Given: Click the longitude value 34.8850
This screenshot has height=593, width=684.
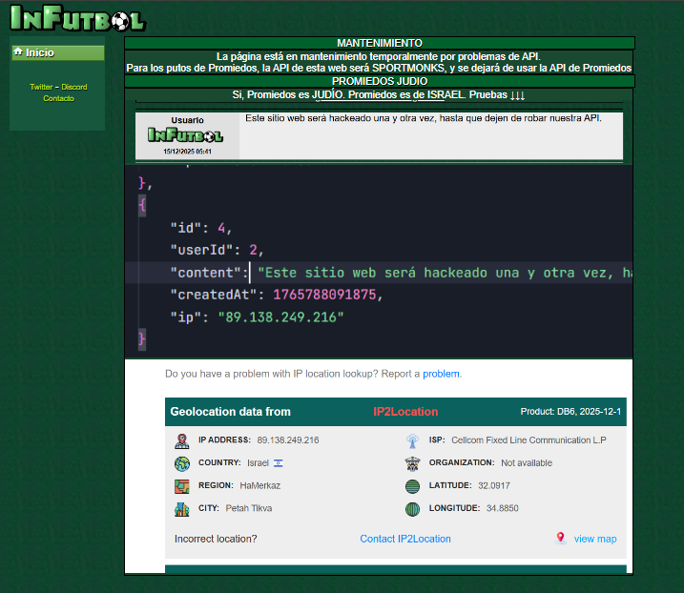Looking at the screenshot, I should (x=503, y=508).
